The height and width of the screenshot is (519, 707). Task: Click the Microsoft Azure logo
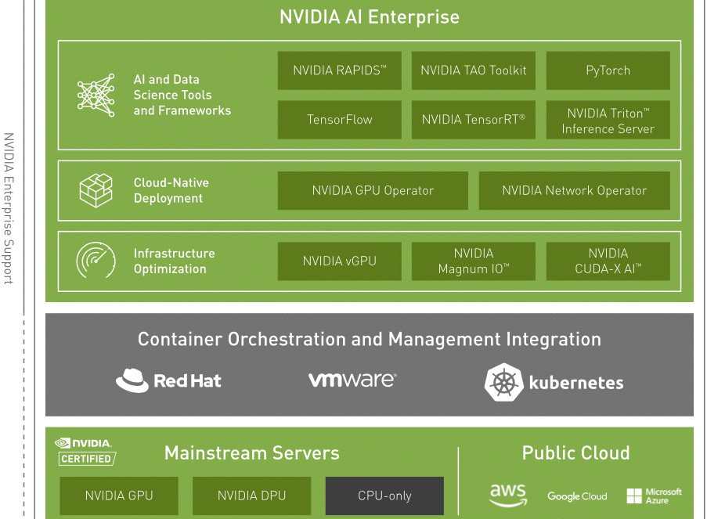[x=655, y=496]
